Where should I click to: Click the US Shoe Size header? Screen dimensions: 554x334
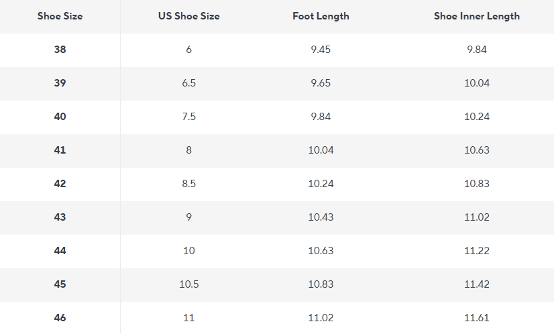(x=189, y=16)
